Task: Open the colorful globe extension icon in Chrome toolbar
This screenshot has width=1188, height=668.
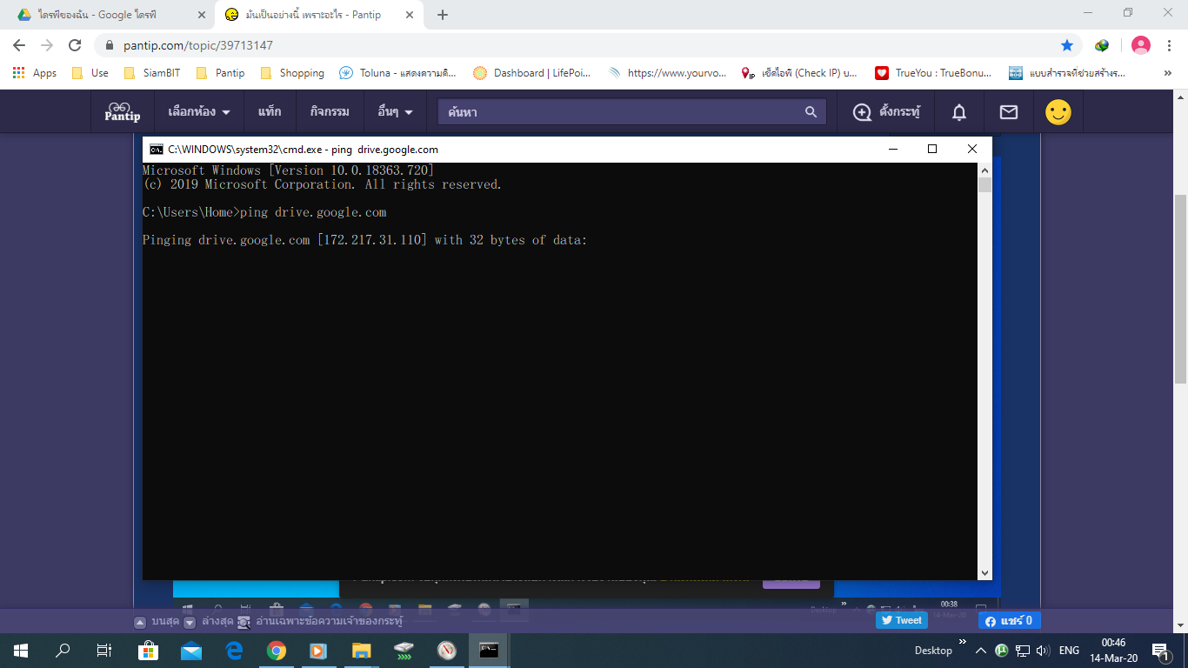Action: point(1102,45)
